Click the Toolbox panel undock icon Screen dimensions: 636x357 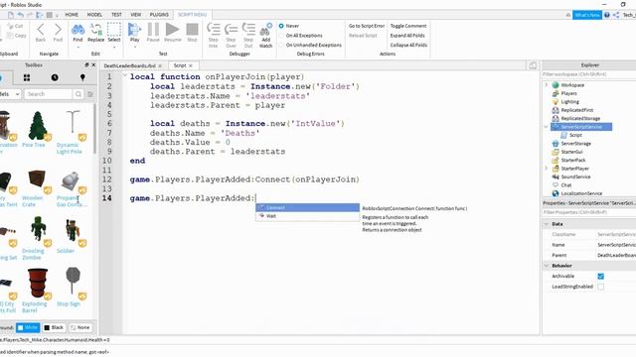coord(86,64)
